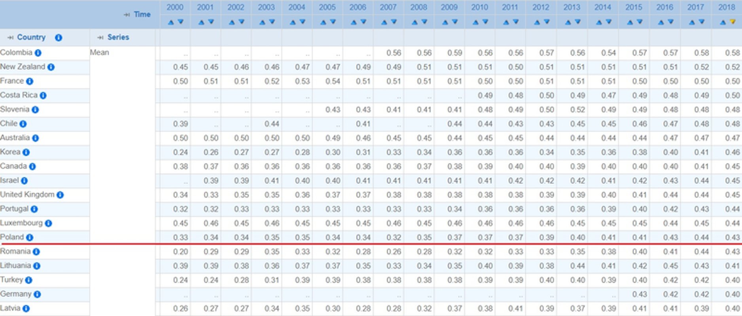Click Germany's info icon
Screen dimensions: 742x316
tap(37, 294)
